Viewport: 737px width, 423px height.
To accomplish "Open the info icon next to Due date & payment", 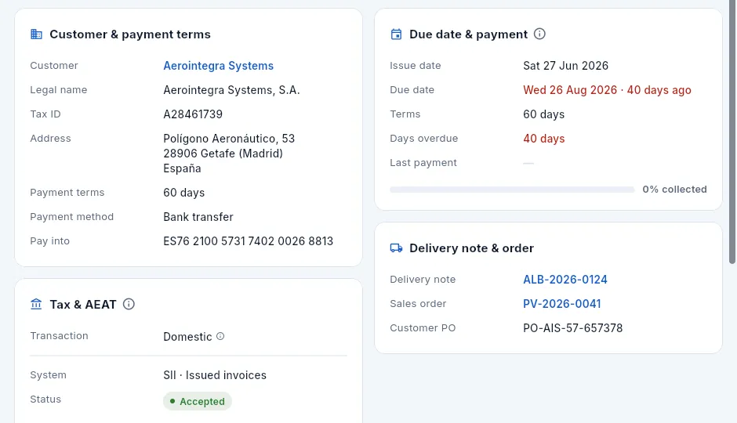I will click(x=539, y=34).
